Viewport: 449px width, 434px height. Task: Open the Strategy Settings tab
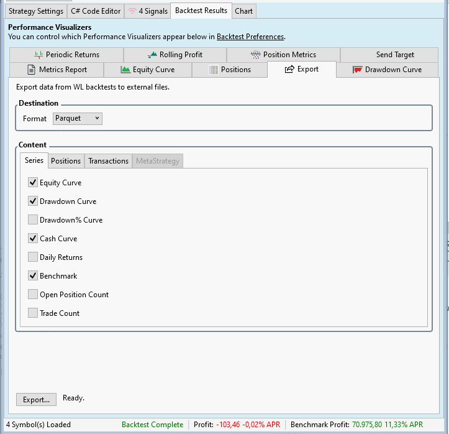click(36, 11)
